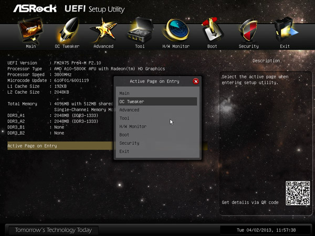The width and height of the screenshot is (315, 236).
Task: Switch to the Advanced tab label
Action: [x=103, y=46]
